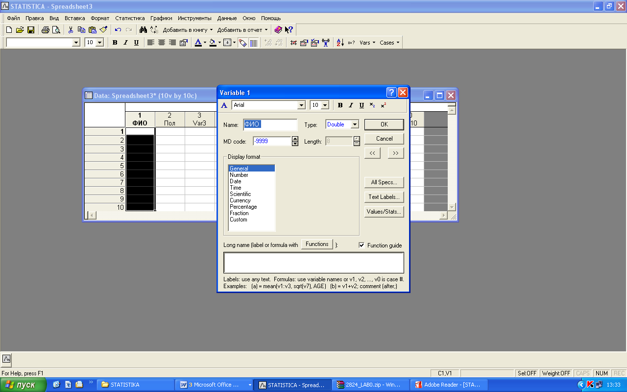Open the Arial font dropdown in dialog
627x392 pixels.
(301, 105)
